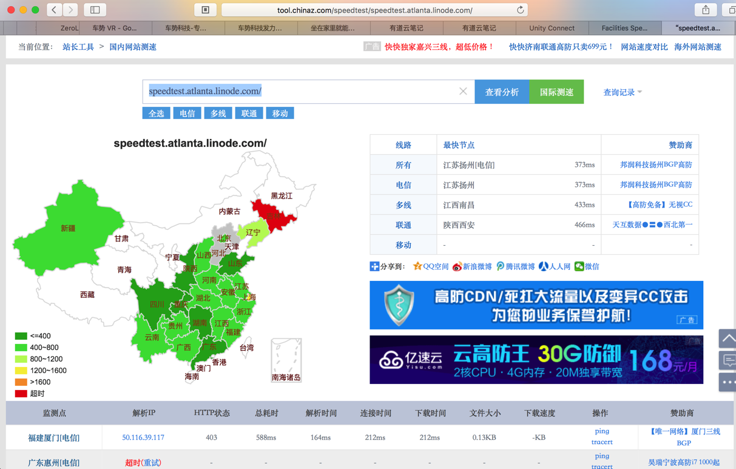Go back with Safari's back arrow
This screenshot has width=736, height=469.
pyautogui.click(x=55, y=10)
